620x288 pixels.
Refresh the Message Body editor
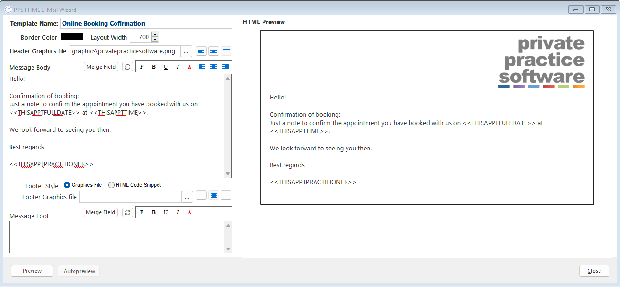coord(127,67)
